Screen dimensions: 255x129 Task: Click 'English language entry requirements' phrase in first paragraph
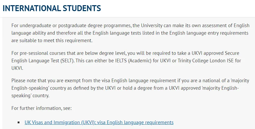pos(209,33)
